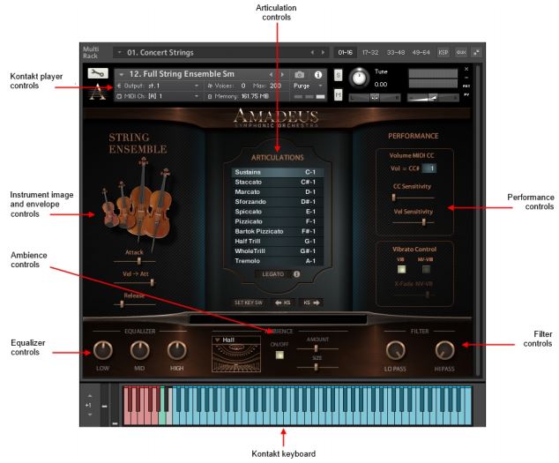Enable VIB vibrato checkbox
The image size is (559, 463).
pyautogui.click(x=401, y=269)
